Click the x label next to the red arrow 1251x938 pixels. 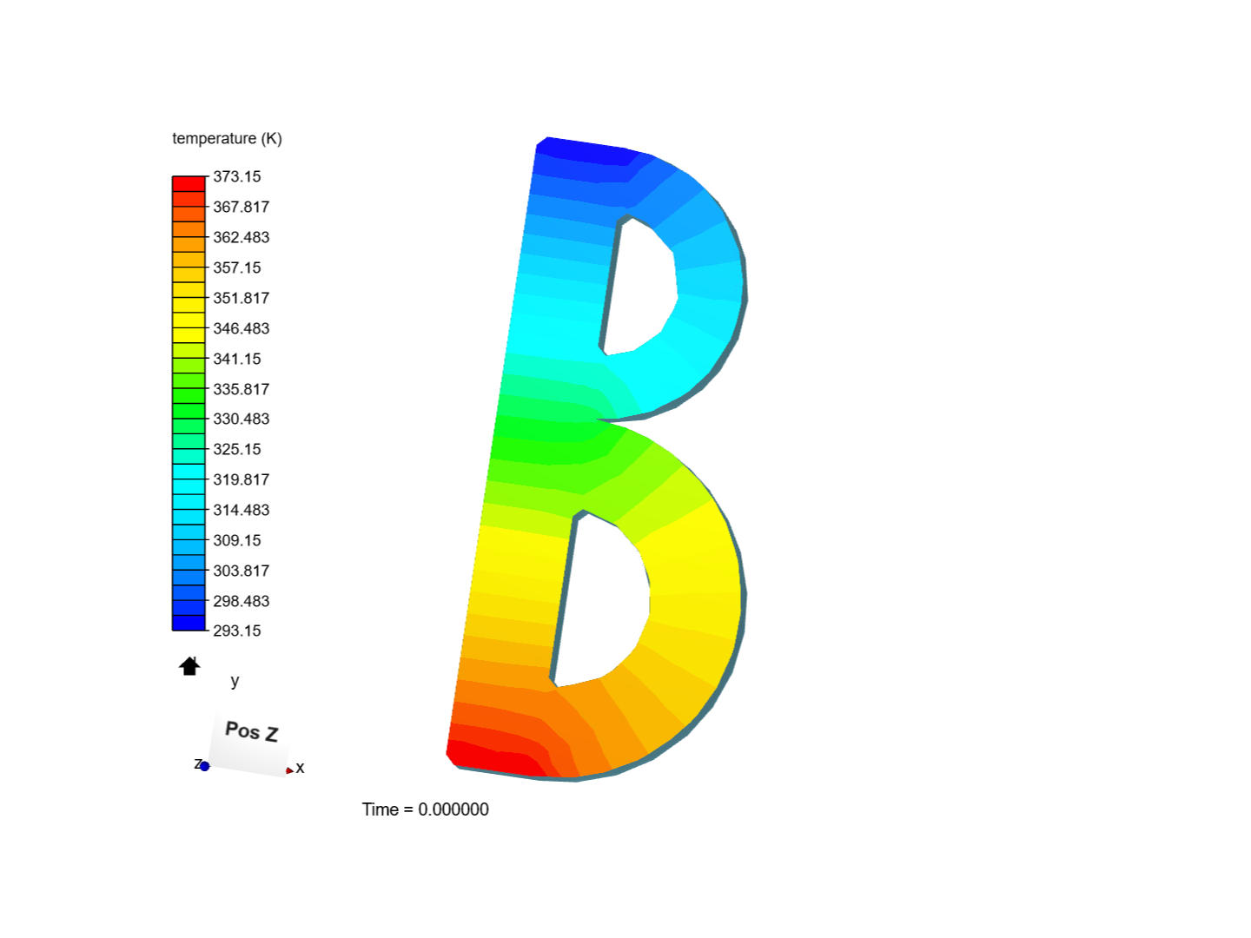(x=300, y=768)
